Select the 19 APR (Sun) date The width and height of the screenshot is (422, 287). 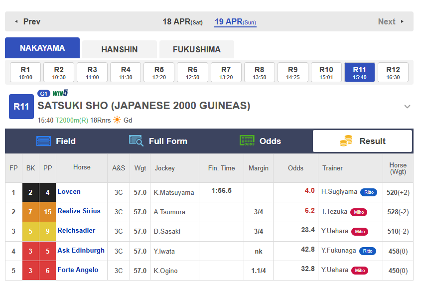pyautogui.click(x=235, y=21)
